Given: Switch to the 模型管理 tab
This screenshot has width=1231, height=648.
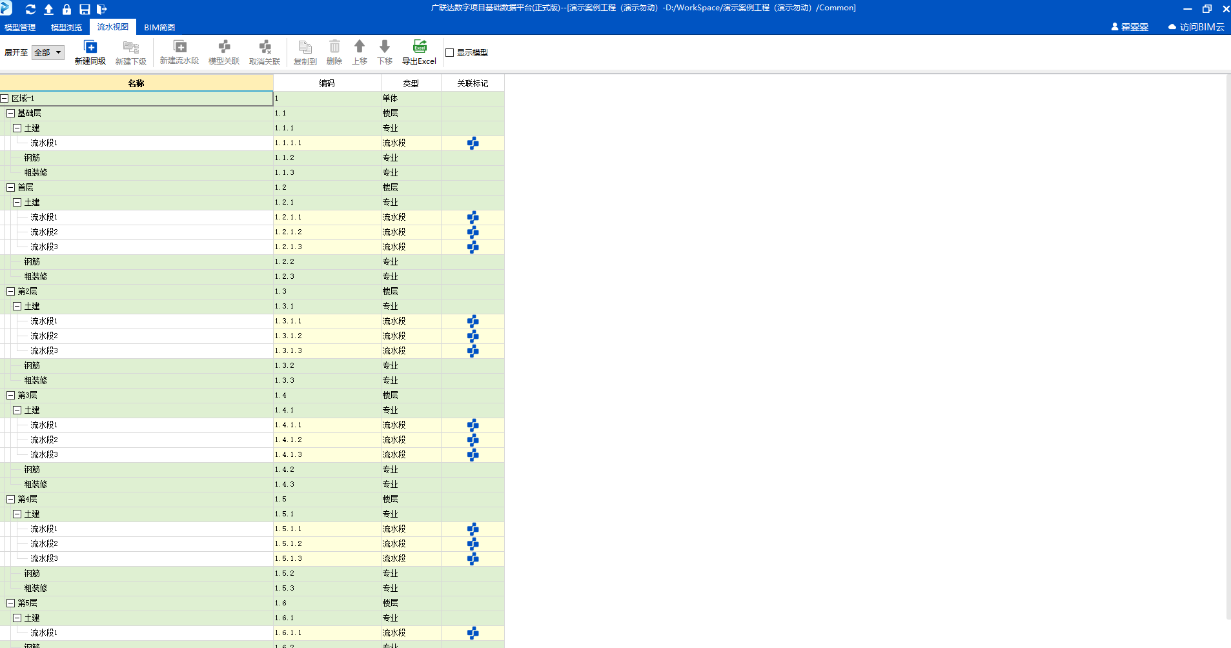Looking at the screenshot, I should pyautogui.click(x=20, y=27).
